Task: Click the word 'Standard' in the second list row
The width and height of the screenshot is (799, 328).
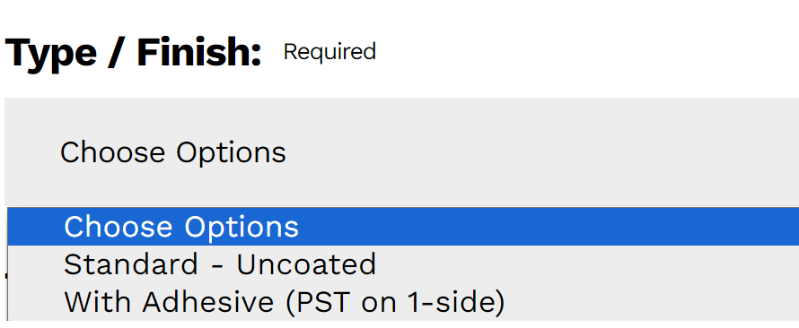Action: [x=131, y=264]
